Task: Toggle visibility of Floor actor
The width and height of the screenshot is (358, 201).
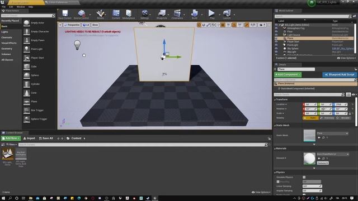Action: [x=276, y=32]
